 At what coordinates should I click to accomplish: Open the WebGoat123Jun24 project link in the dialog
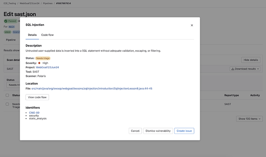tap(47, 67)
